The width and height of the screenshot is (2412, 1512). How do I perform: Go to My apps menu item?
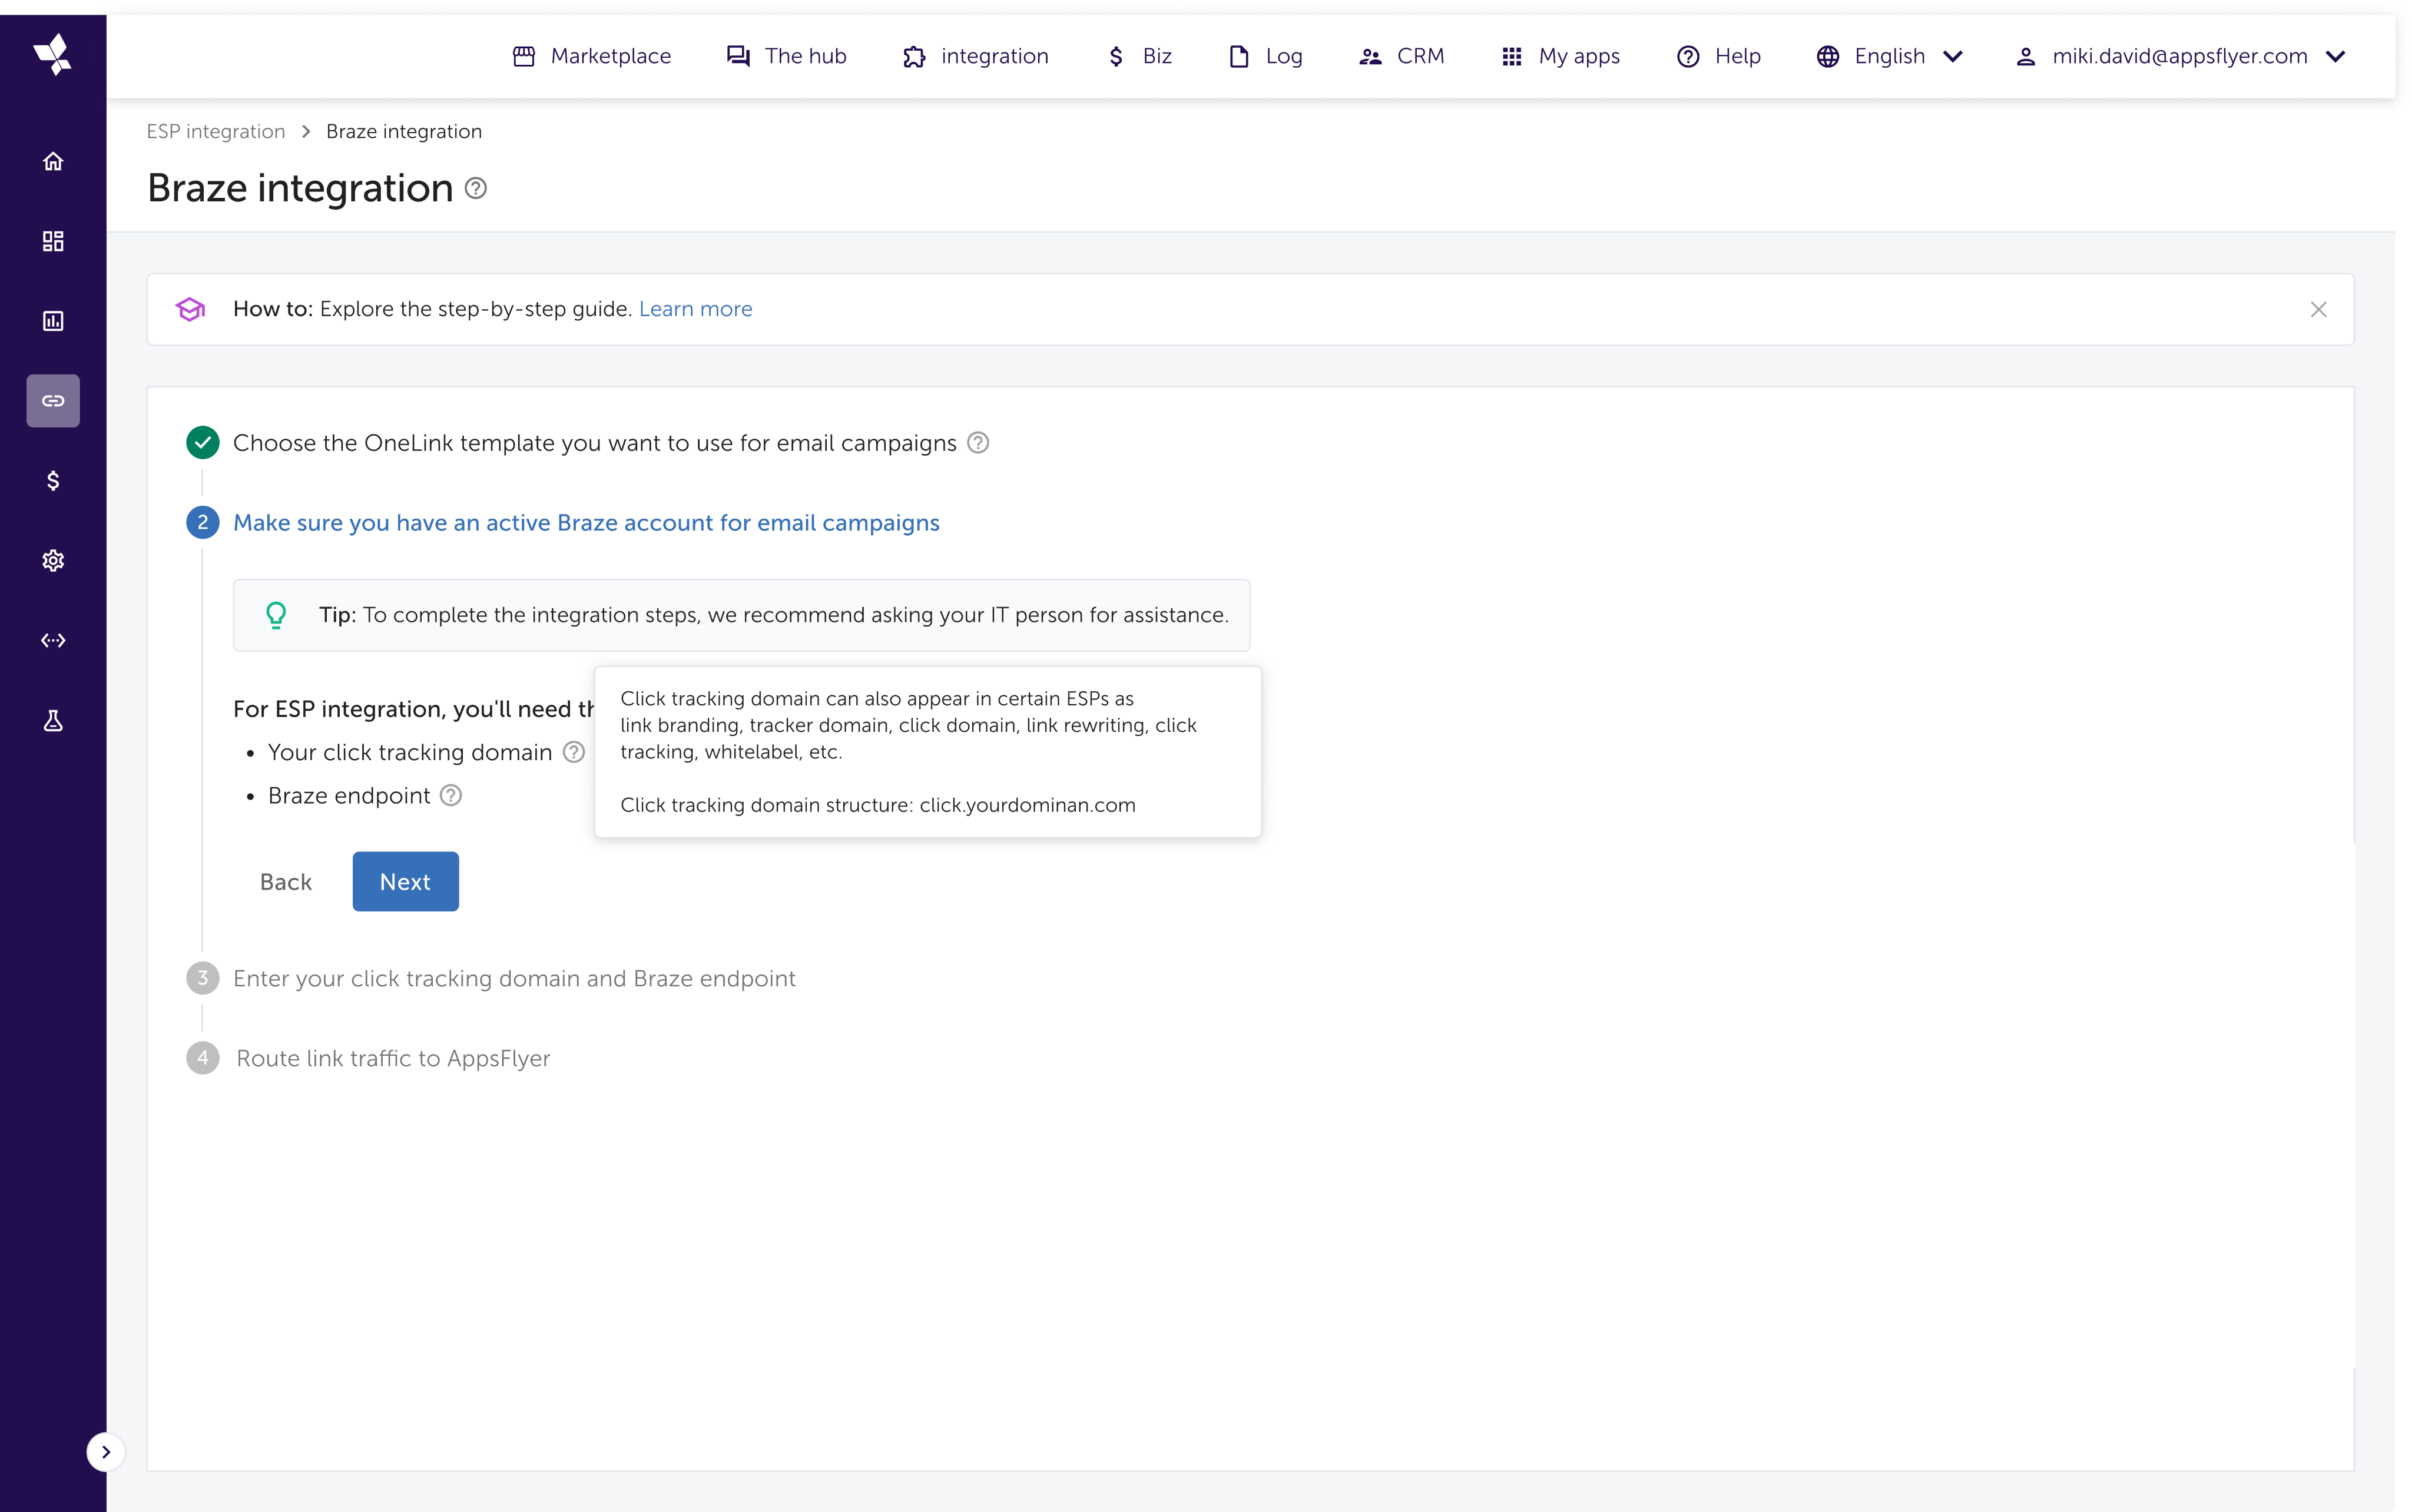[1561, 56]
